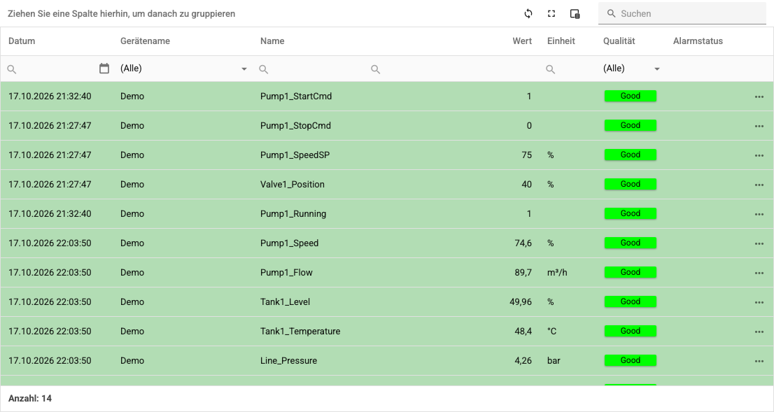The image size is (774, 412).
Task: Click search icon in Name filter
Action: [264, 69]
